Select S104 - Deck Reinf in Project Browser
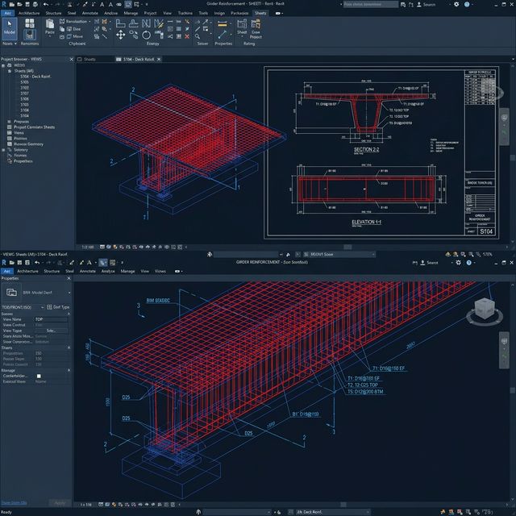The image size is (516, 516). point(35,77)
